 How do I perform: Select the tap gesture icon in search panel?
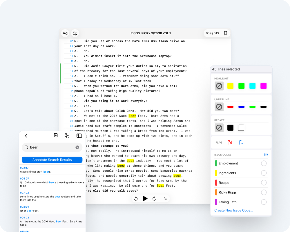click(67, 136)
